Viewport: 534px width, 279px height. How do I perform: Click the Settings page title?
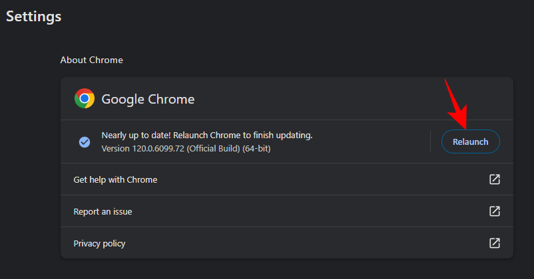(x=34, y=17)
